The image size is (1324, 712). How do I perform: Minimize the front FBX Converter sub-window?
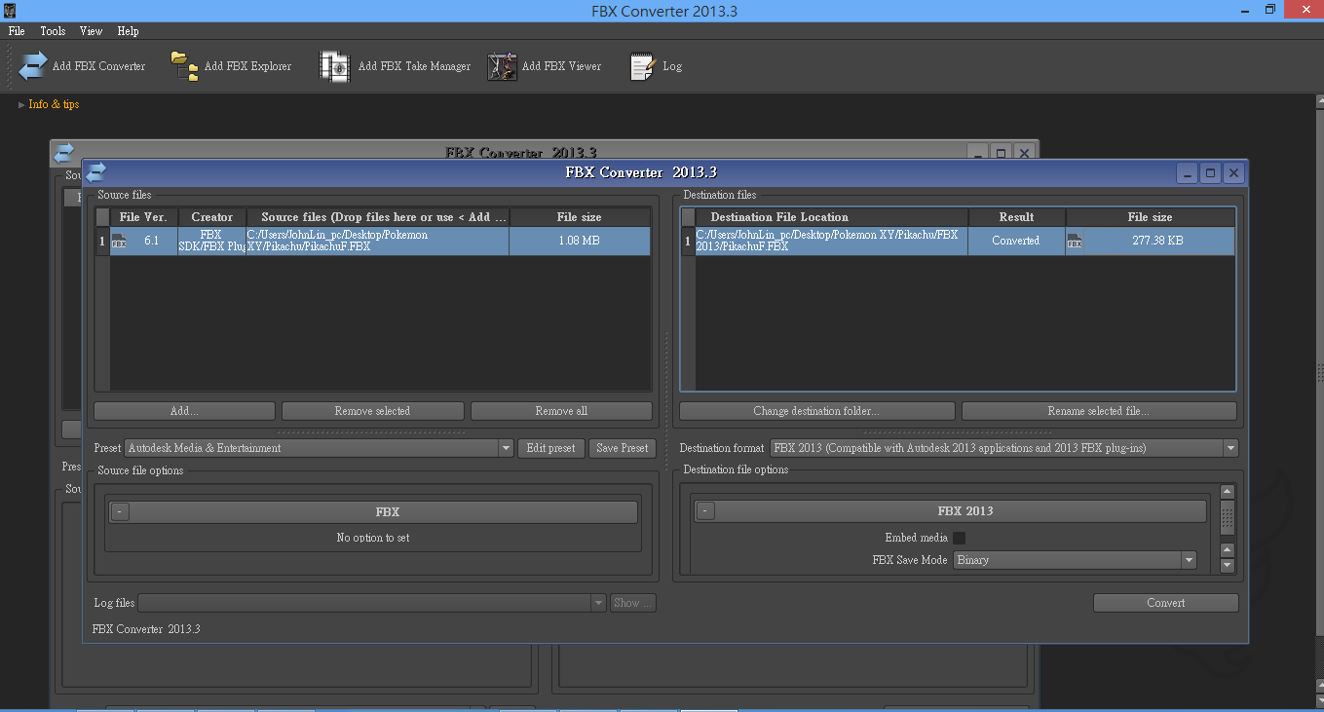(x=1187, y=173)
